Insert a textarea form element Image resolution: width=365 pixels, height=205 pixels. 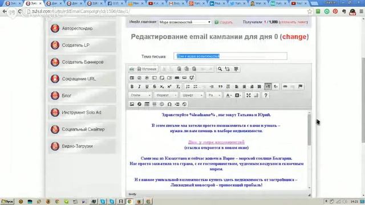(x=161, y=78)
